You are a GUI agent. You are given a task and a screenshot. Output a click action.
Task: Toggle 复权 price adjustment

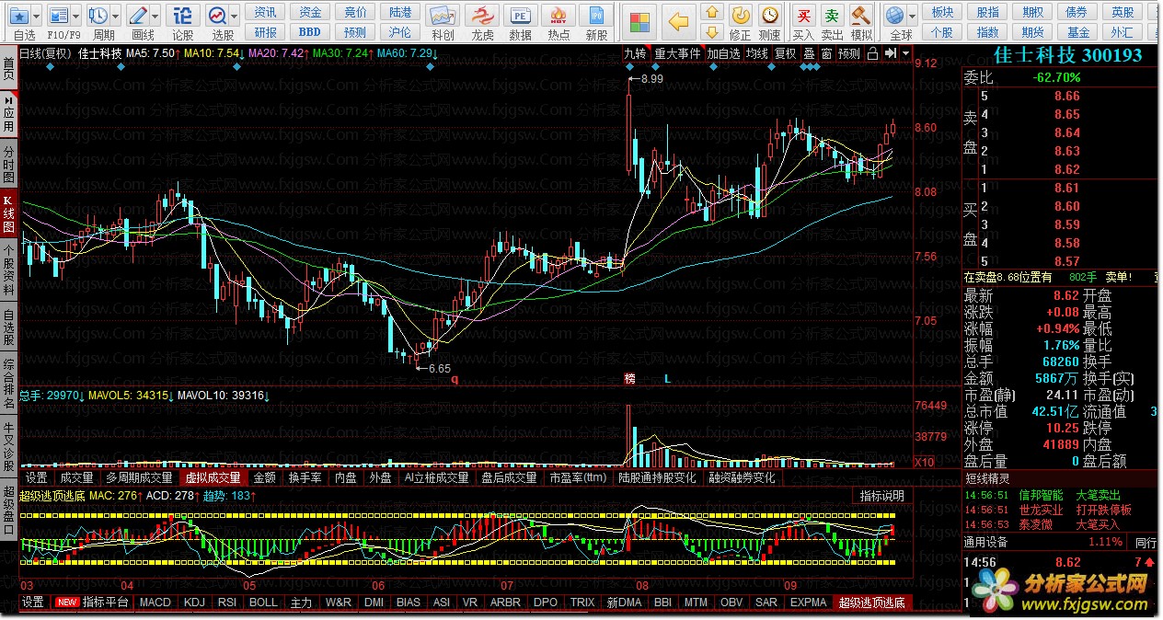coord(785,53)
